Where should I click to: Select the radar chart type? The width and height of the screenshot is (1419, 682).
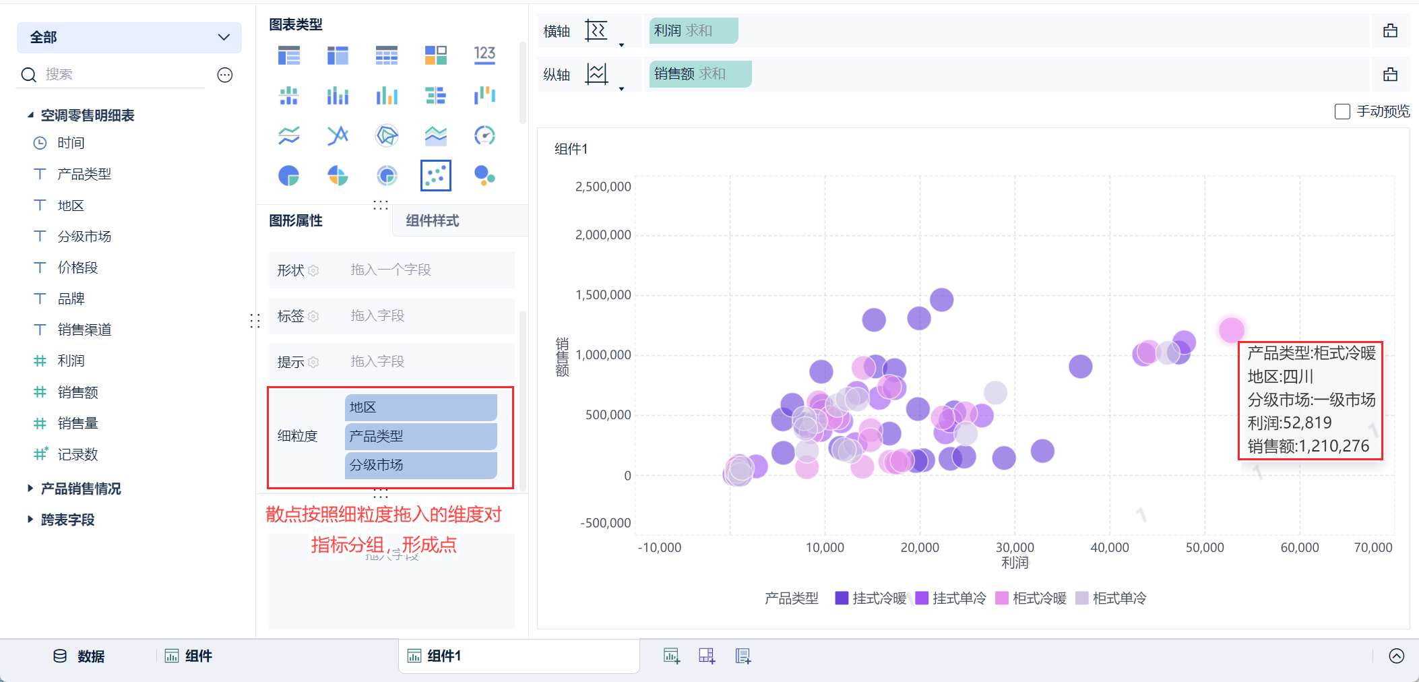pos(387,135)
